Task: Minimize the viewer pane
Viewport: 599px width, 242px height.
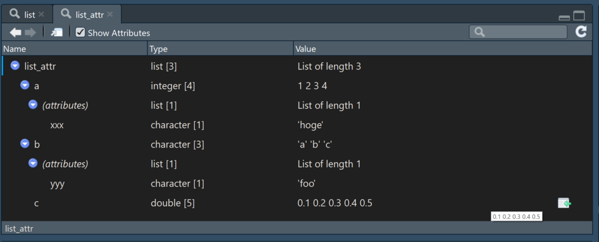Action: [564, 17]
